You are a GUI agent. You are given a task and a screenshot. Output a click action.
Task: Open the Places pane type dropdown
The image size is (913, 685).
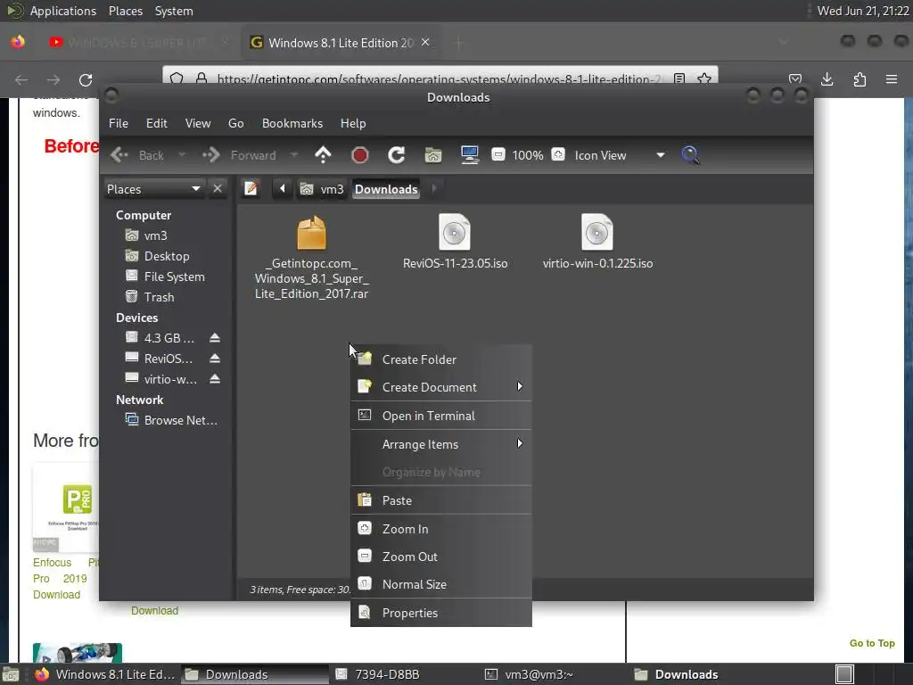coord(154,189)
